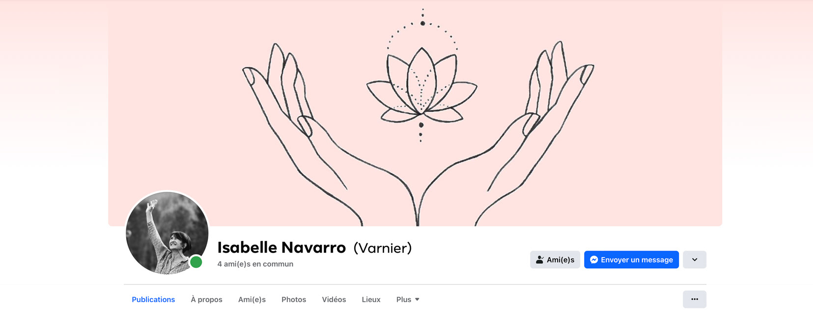Click the green online status dot
The width and height of the screenshot is (813, 312).
(x=196, y=262)
